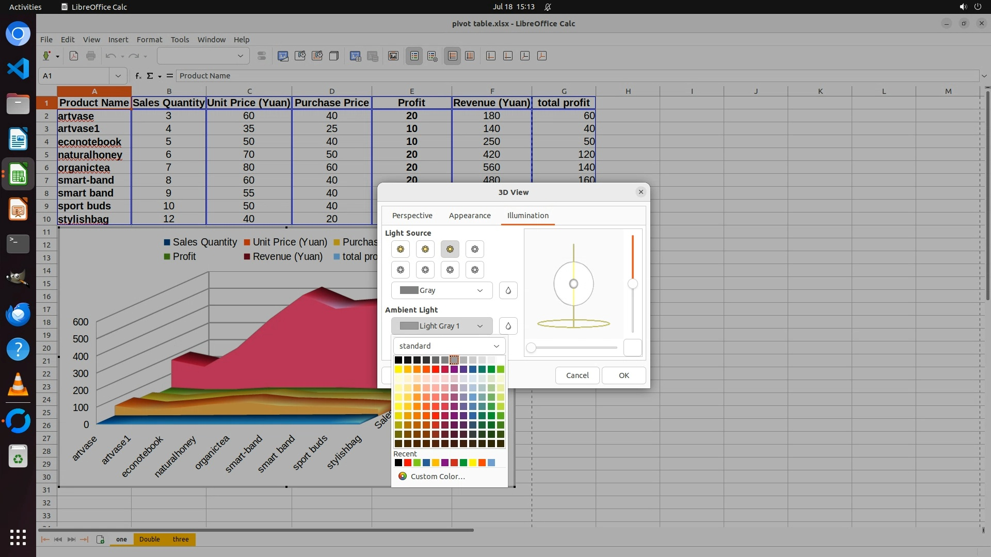The height and width of the screenshot is (557, 991).
Task: Click the vertical light position slider handle
Action: click(x=632, y=284)
